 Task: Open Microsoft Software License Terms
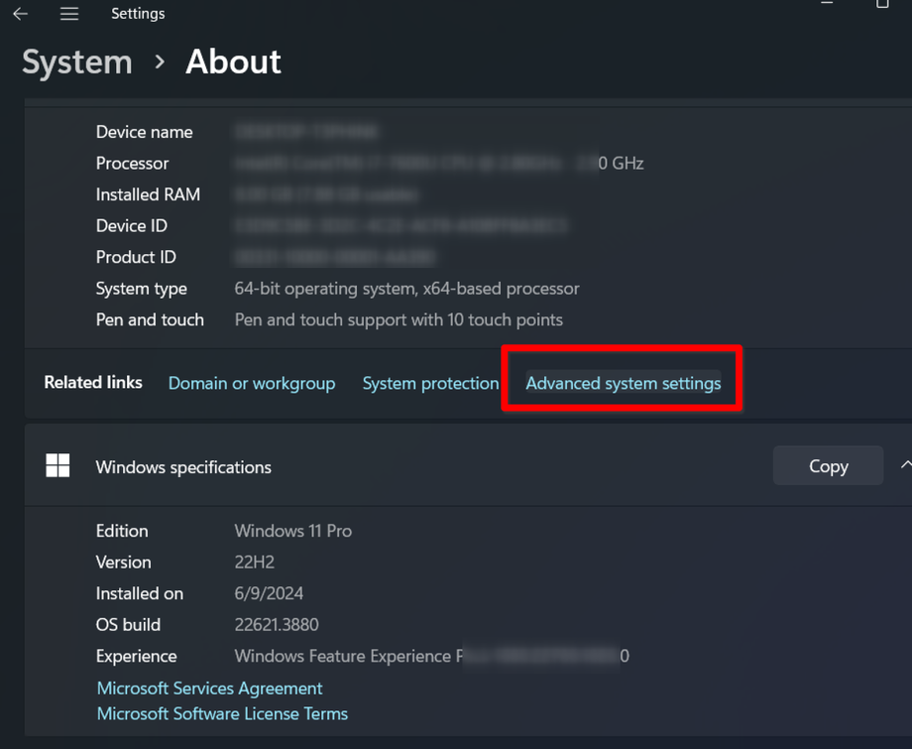pos(222,713)
